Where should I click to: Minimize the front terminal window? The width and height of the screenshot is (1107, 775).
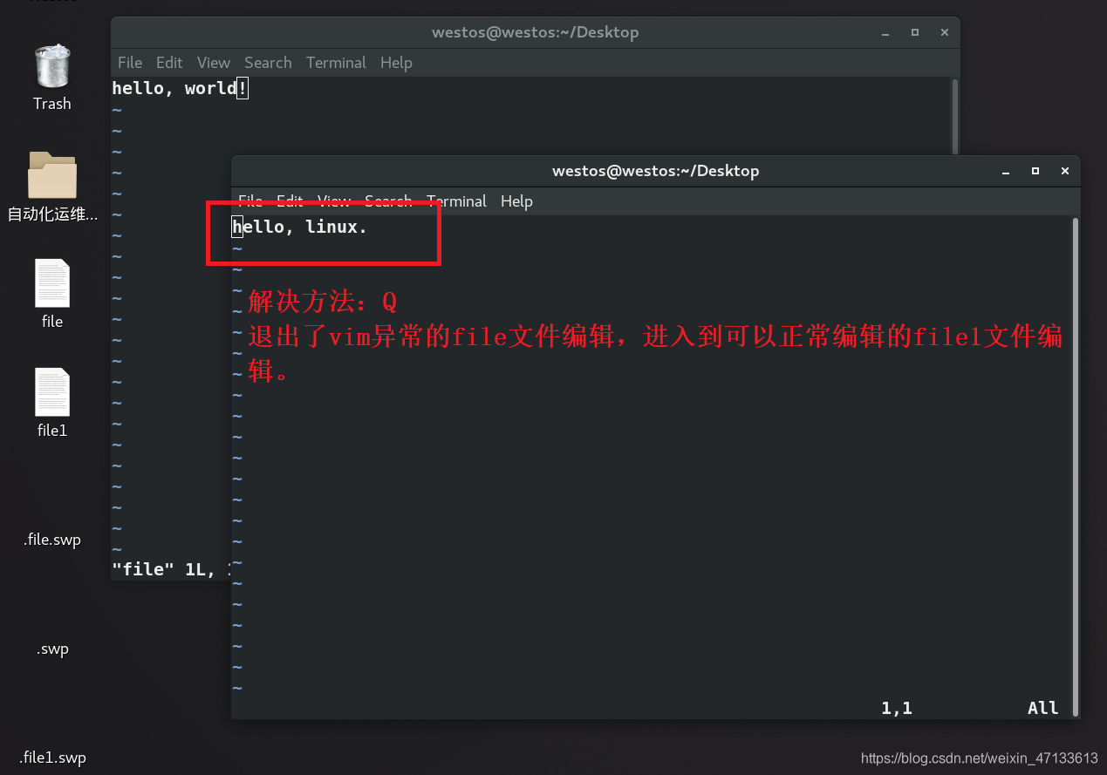(1007, 171)
